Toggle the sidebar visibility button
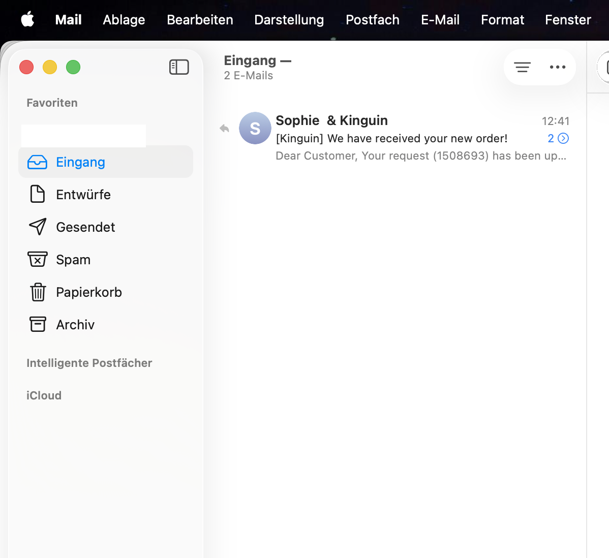This screenshot has width=609, height=558. (179, 67)
